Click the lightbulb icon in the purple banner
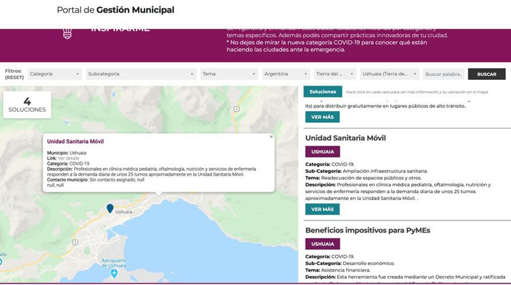Screen dimensions: 511x285 click(x=67, y=33)
